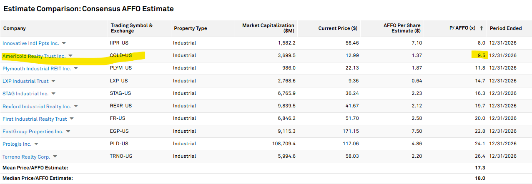
Task: Expand dropdown arrow beside Americold Realty Trust
Action: pyautogui.click(x=70, y=56)
